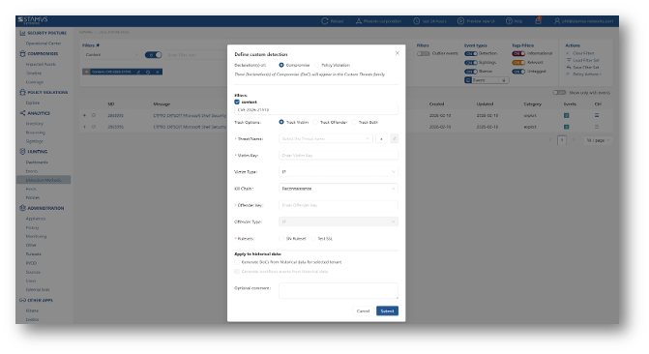Open the Events dropdown under Event types
Screen dimensions: 649x354
487,80
